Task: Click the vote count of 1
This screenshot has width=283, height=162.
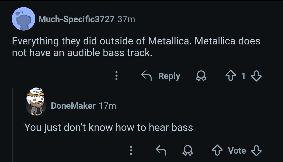Action: [x=244, y=76]
